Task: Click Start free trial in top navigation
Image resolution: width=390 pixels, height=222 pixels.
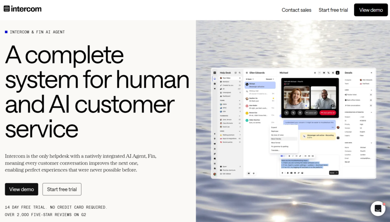Action: (x=333, y=10)
